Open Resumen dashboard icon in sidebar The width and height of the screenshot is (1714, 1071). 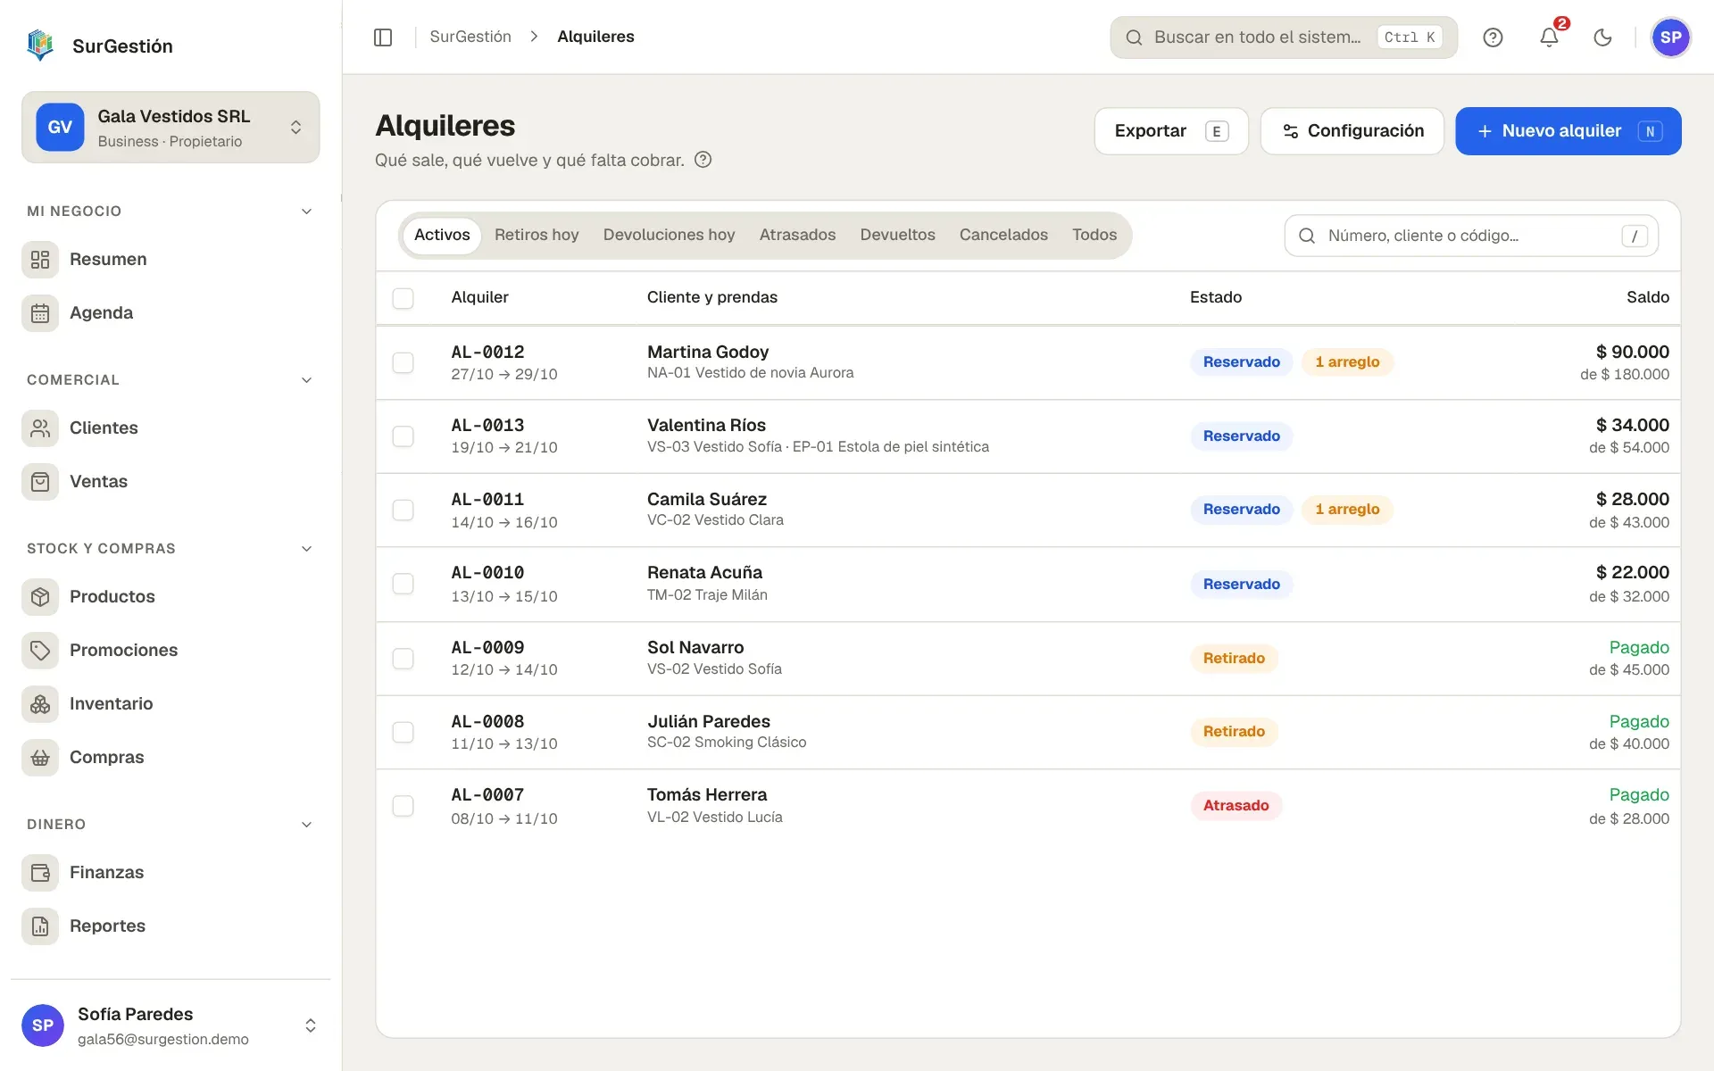(x=40, y=259)
